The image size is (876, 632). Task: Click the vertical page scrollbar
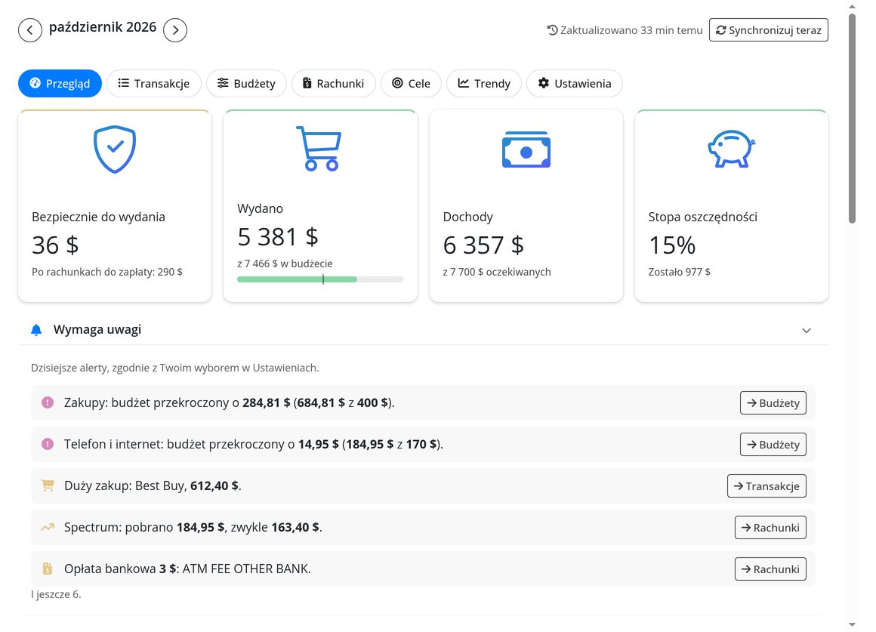coord(852,119)
